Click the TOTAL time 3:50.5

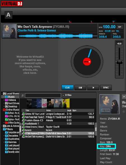[116, 37]
